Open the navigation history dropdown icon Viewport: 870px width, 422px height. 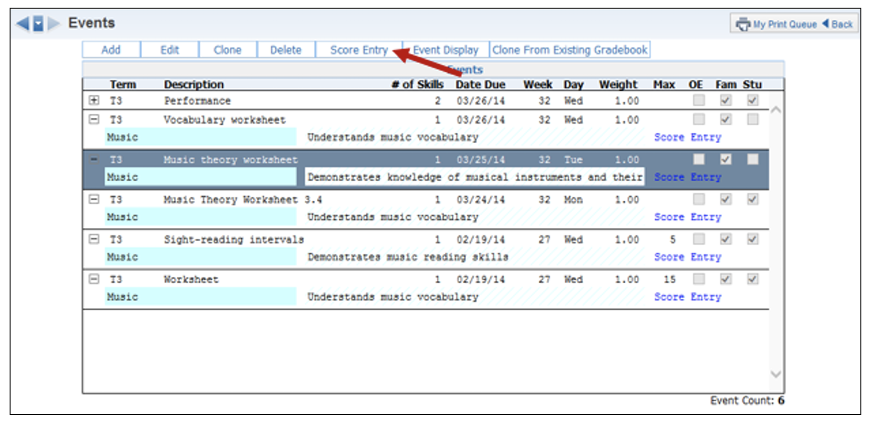click(38, 23)
